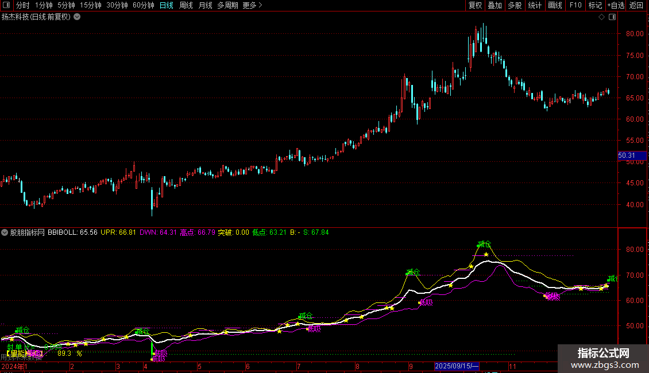Image resolution: width=649 pixels, height=373 pixels.
Task: Switch to 分时 intraday view
Action: 23,5
